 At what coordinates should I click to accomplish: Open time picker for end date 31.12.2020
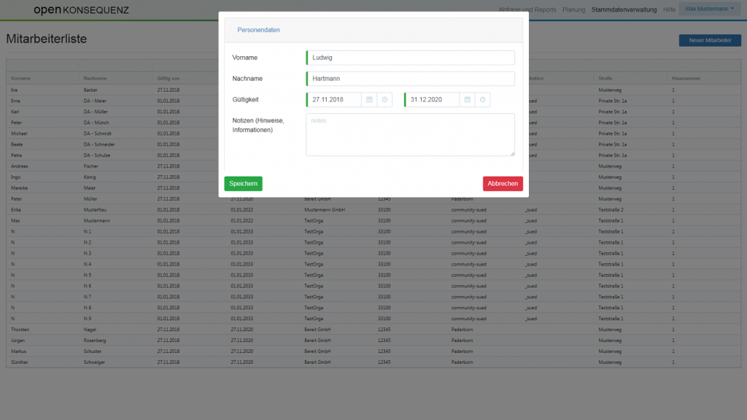coord(482,100)
